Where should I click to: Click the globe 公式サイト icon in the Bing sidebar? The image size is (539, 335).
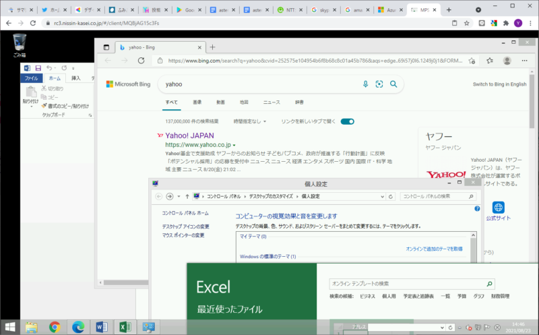tap(498, 208)
